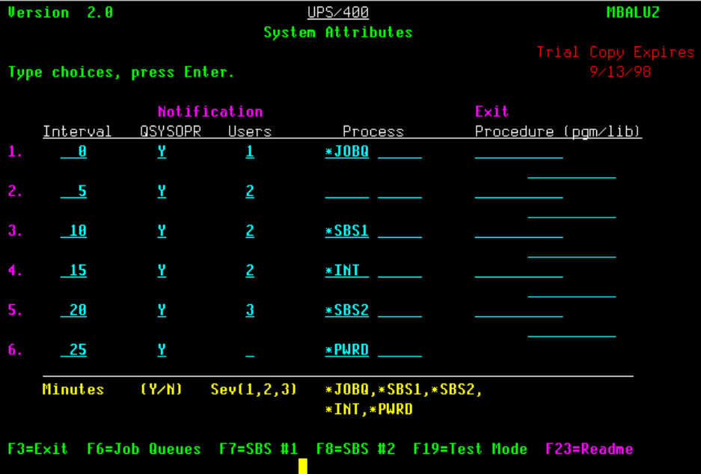
Task: Click the row 5 exit procedure library field
Action: pos(572,330)
